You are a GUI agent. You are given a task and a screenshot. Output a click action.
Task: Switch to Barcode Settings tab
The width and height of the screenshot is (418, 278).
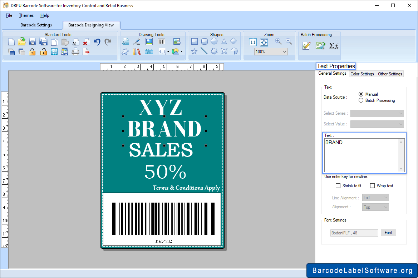pyautogui.click(x=36, y=25)
